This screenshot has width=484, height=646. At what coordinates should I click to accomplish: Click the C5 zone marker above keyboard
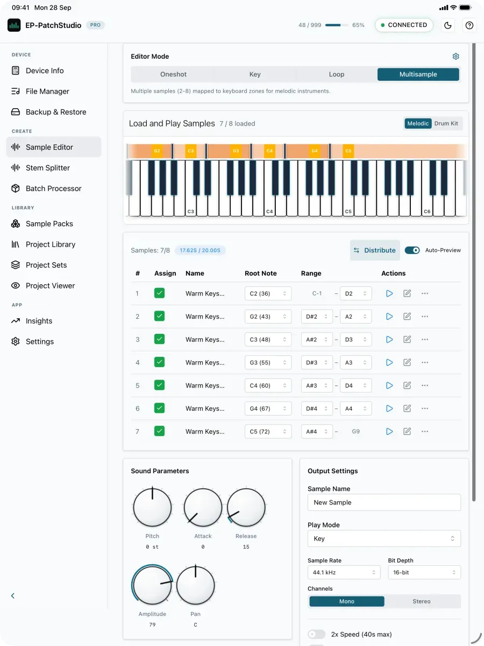(348, 151)
